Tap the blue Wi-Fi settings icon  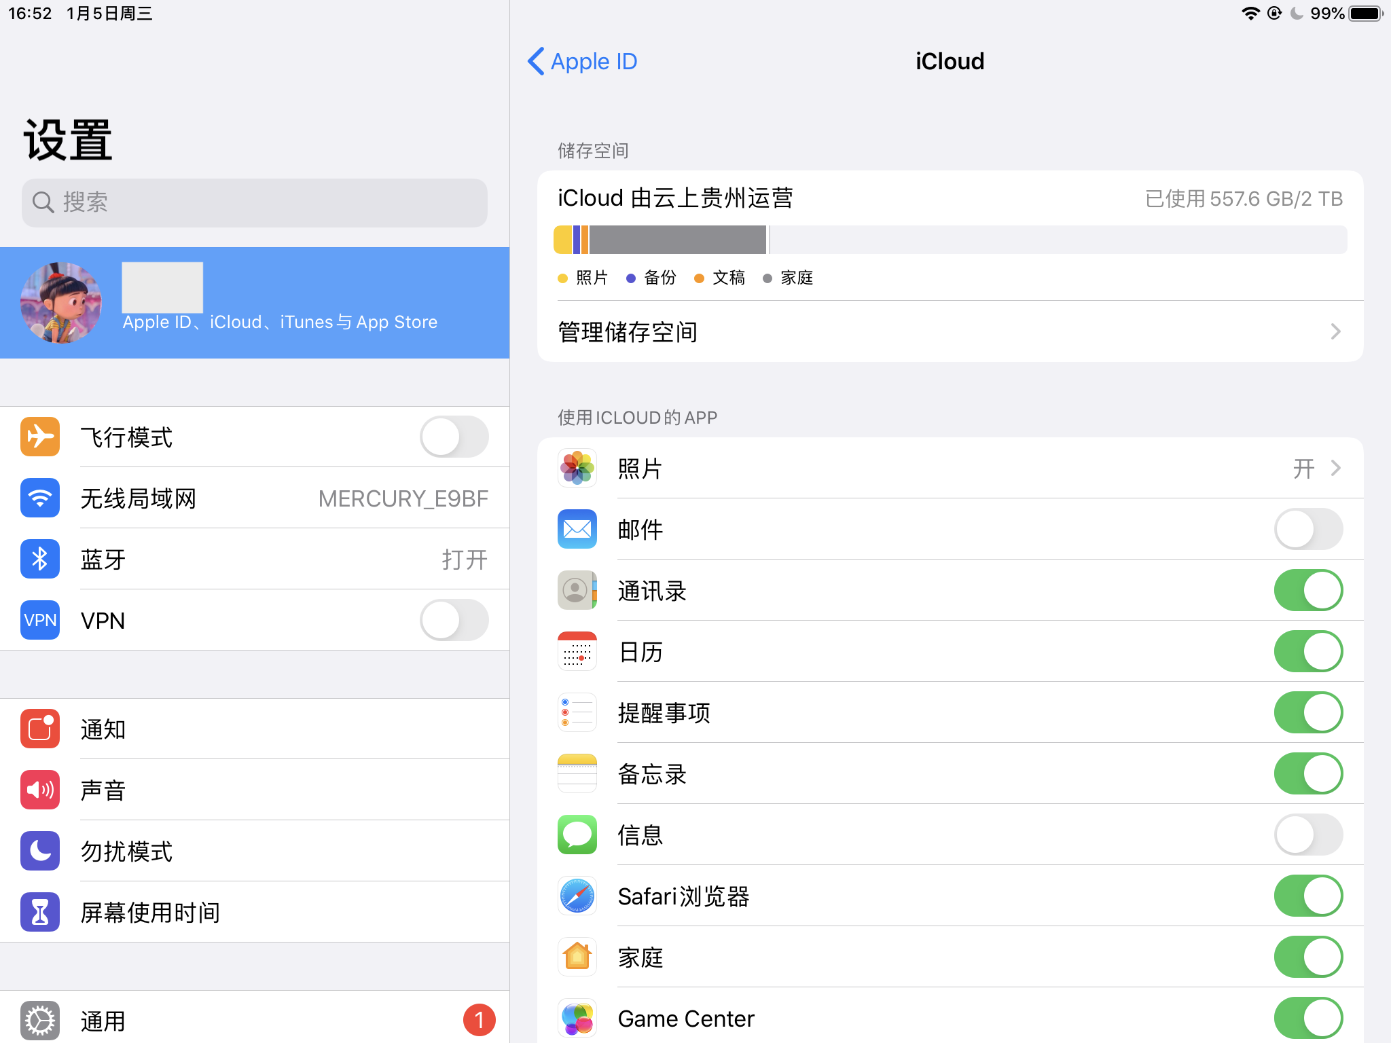[x=40, y=498]
